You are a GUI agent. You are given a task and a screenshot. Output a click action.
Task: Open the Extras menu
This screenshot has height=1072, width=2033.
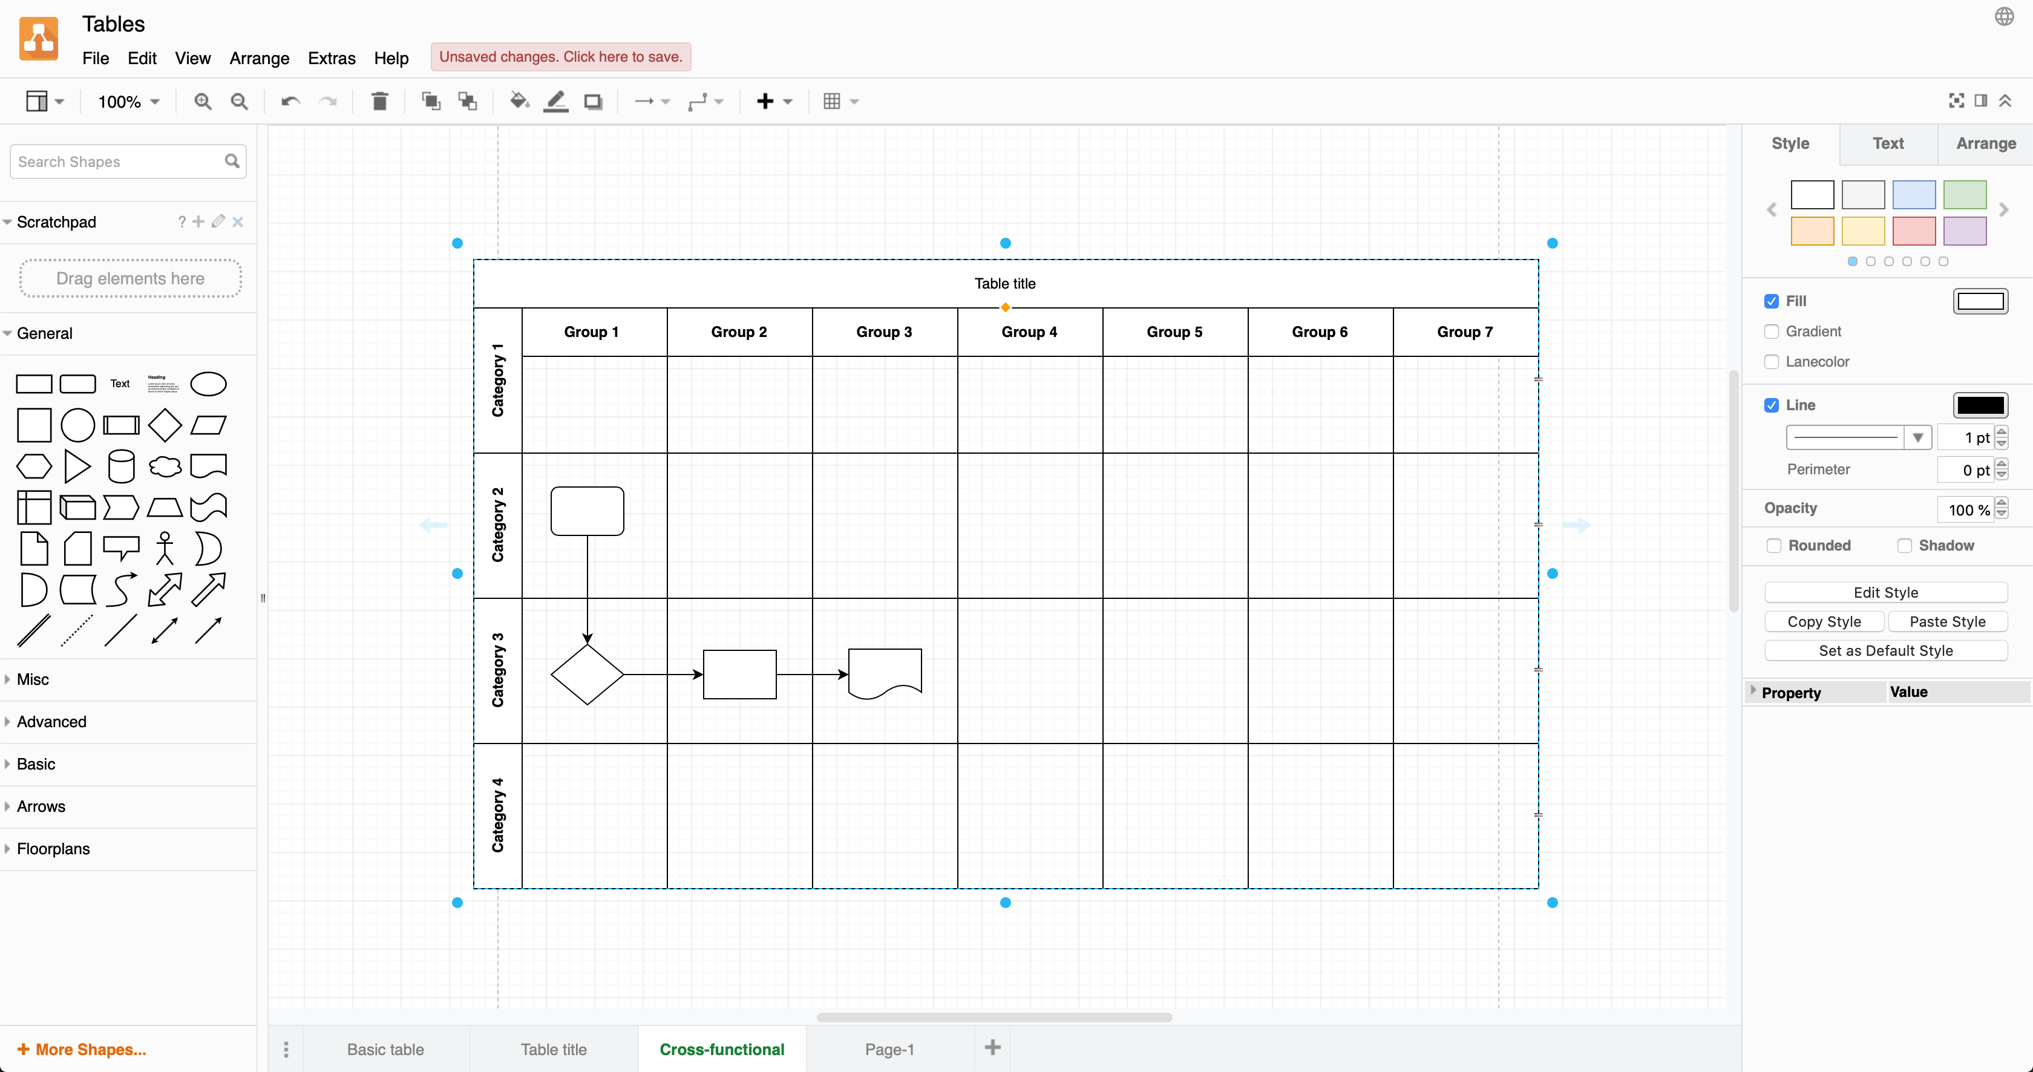tap(332, 57)
